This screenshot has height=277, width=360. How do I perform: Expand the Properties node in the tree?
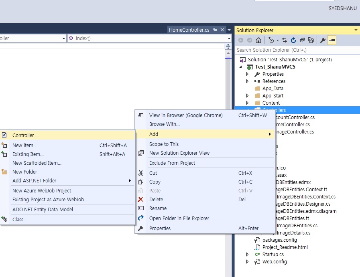coord(248,74)
